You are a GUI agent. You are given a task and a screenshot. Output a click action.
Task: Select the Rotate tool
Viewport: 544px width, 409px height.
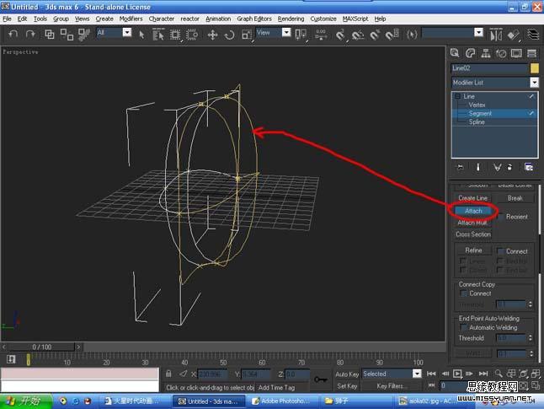tap(229, 35)
